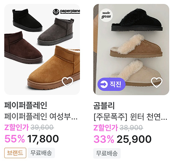Click Z할인가 label above 17,800 price

click(16, 127)
